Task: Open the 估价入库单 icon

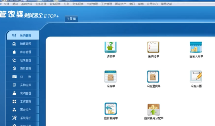Action: pyautogui.click(x=196, y=47)
